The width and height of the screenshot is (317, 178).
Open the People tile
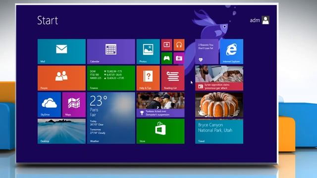click(x=61, y=78)
